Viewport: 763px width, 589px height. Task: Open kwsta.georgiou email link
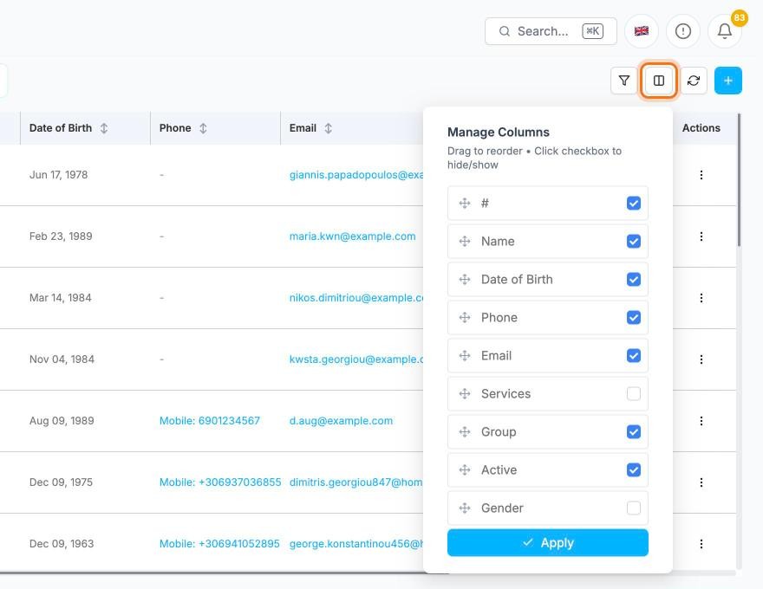pyautogui.click(x=356, y=359)
